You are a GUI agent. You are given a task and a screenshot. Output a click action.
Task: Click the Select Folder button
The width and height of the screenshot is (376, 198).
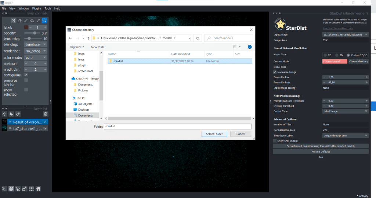click(x=214, y=134)
